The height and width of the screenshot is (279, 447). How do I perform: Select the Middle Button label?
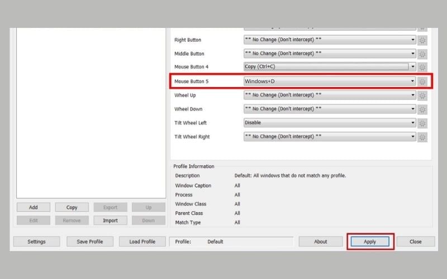189,54
